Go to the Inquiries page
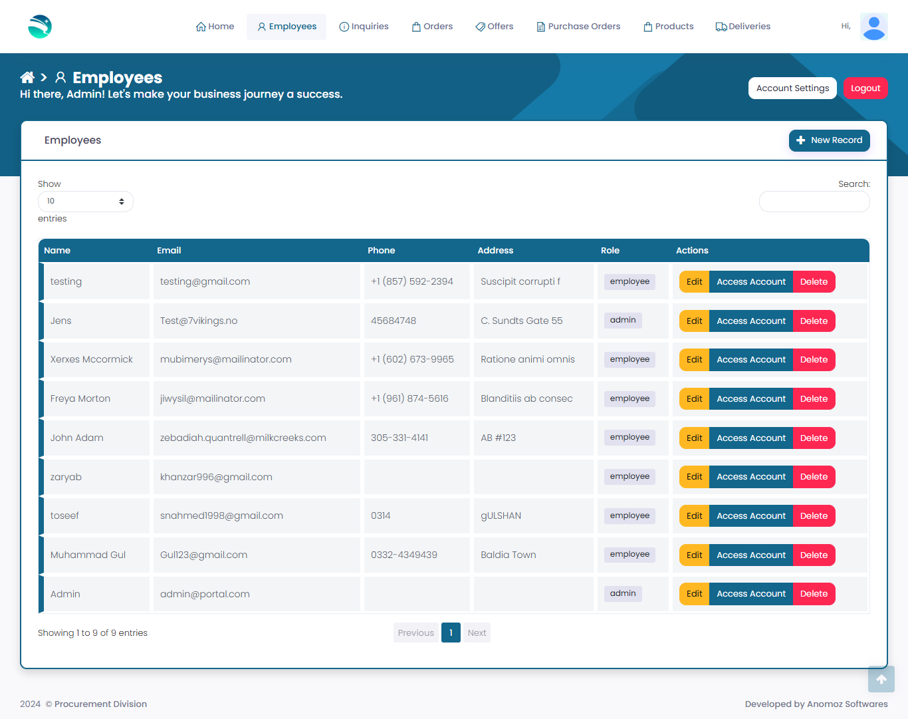The height and width of the screenshot is (719, 908). 364,27
